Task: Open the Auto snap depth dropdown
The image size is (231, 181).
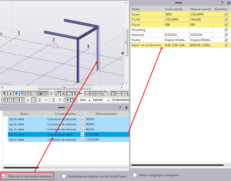Action: 90,100
